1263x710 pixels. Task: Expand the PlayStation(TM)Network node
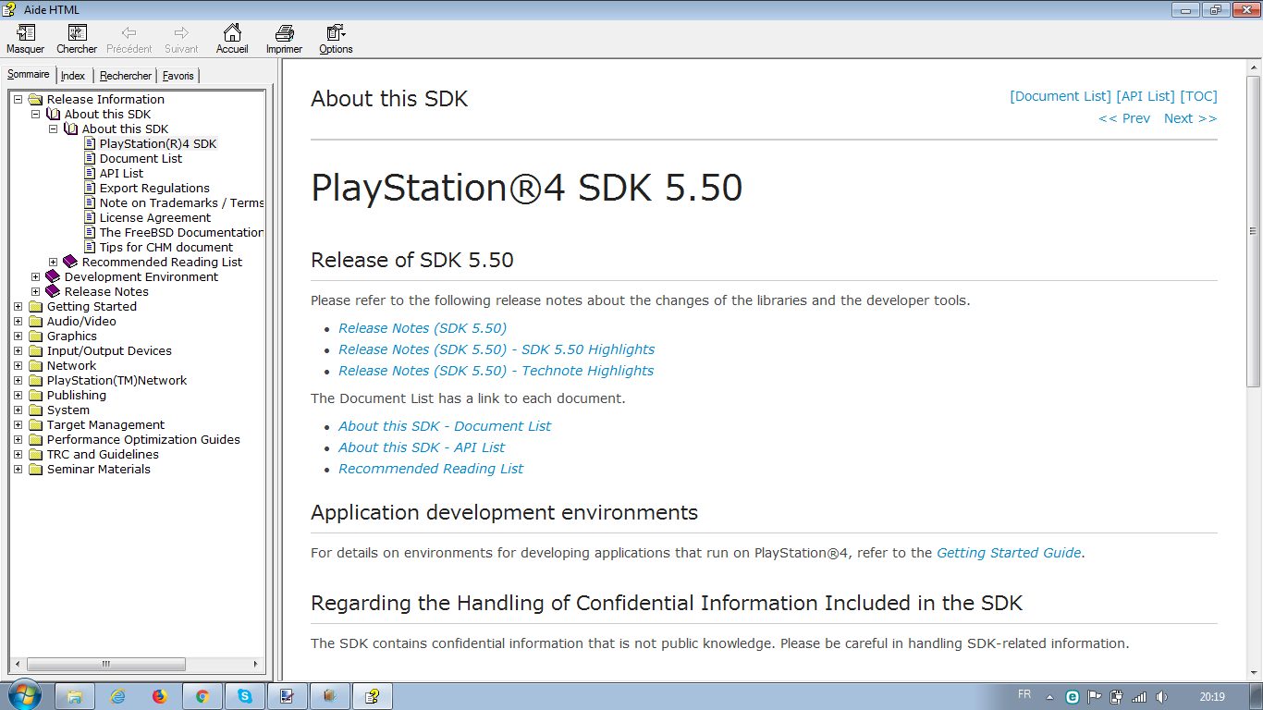(18, 380)
